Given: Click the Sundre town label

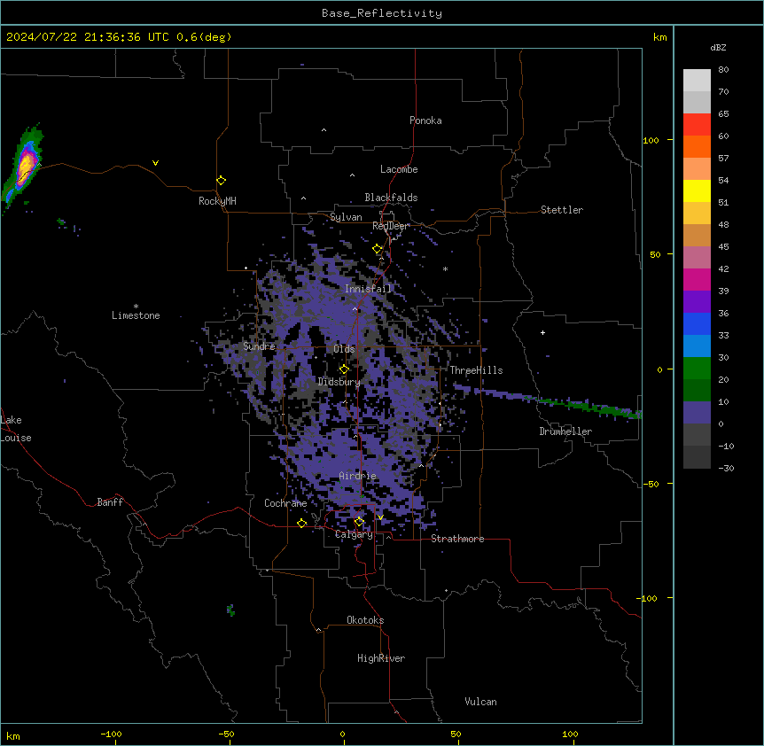Looking at the screenshot, I should [x=259, y=346].
